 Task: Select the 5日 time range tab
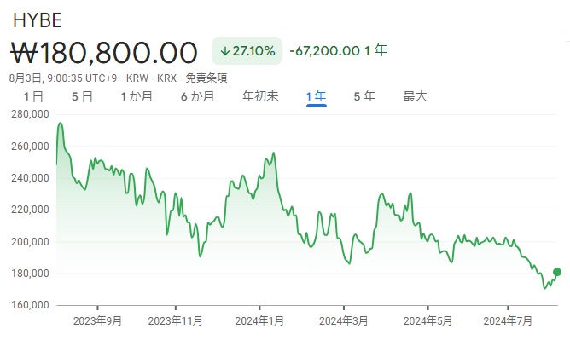pyautogui.click(x=82, y=96)
